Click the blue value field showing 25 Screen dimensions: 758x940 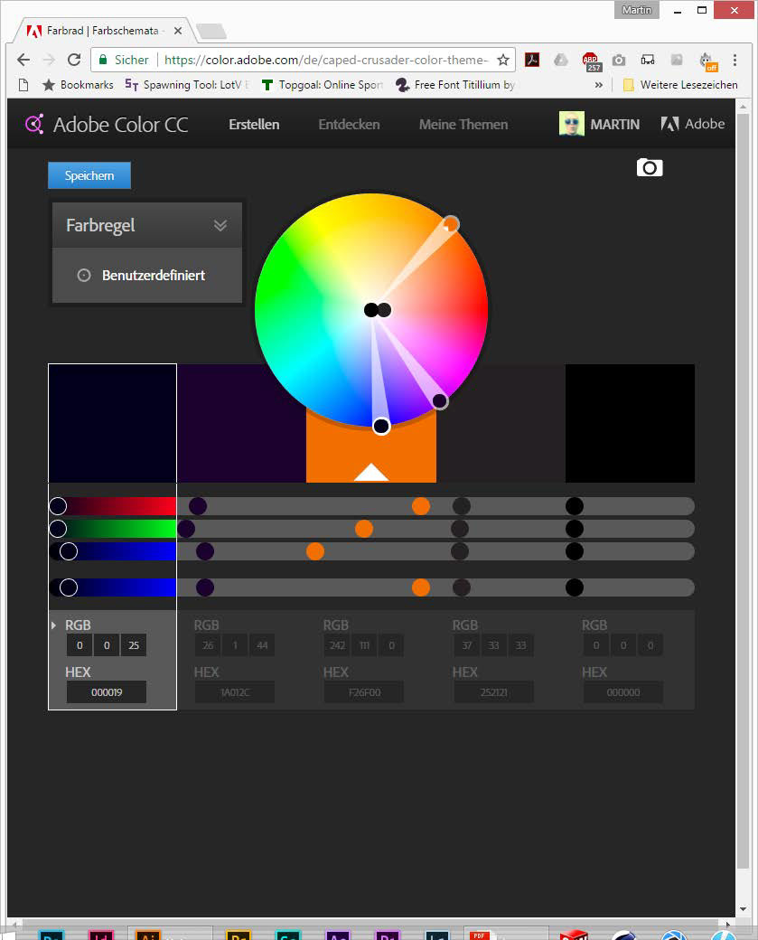click(133, 645)
